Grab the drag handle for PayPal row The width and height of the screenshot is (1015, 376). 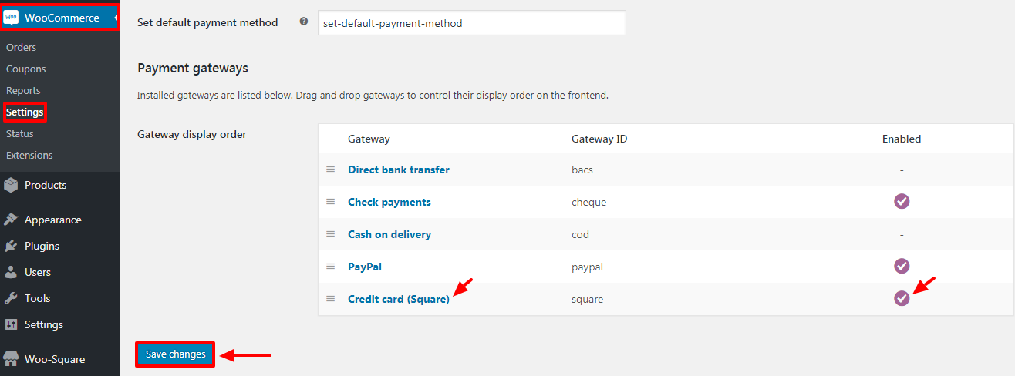click(330, 266)
